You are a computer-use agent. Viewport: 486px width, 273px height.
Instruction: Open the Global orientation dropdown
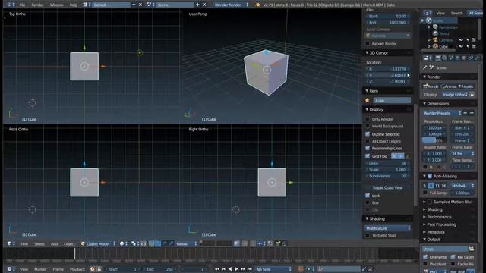tap(186, 244)
